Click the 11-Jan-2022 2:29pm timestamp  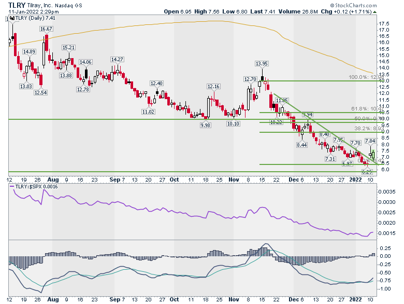coord(34,11)
